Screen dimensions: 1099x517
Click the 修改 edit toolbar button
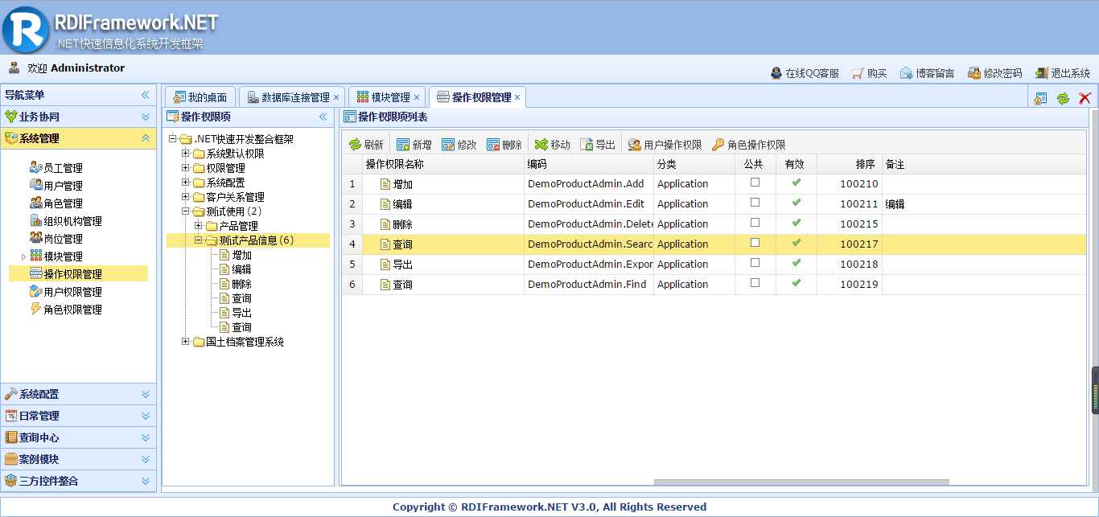pos(459,145)
